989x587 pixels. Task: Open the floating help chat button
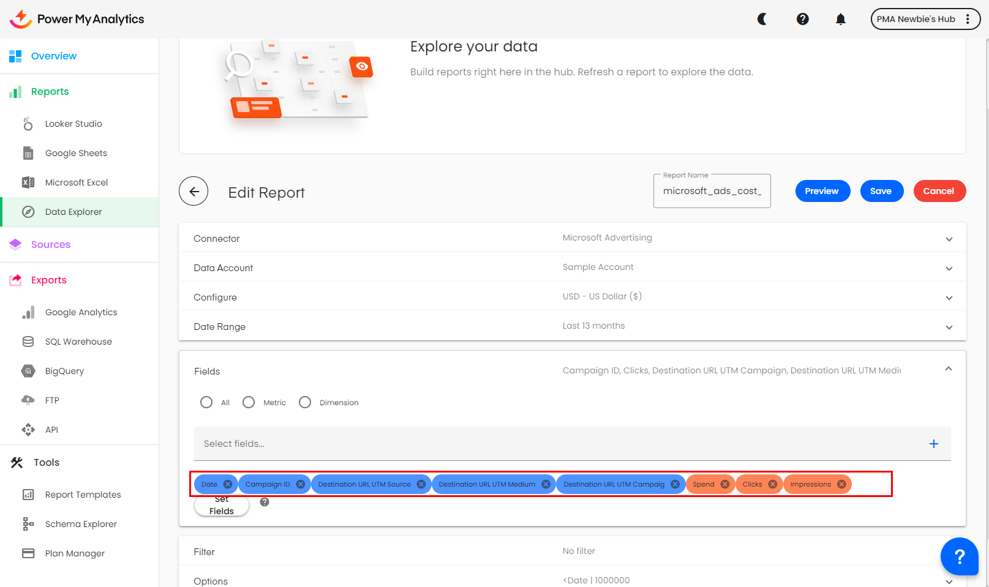959,556
